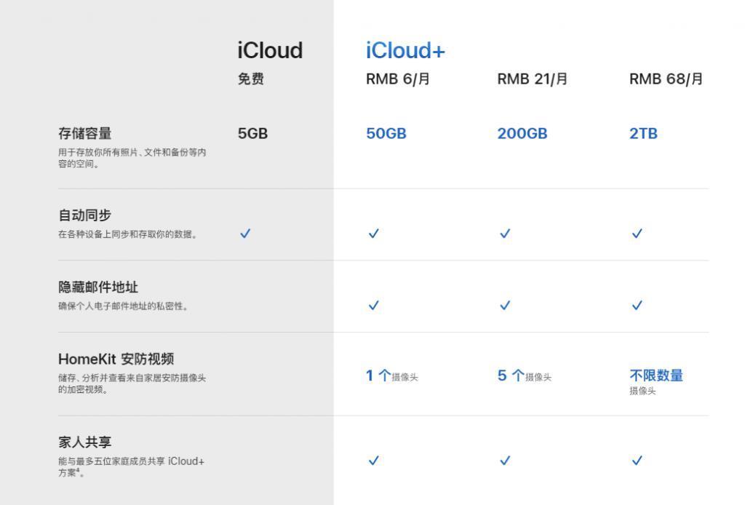Viewport: 745px width, 505px height.
Task: Click the free plan's 自动同步 checkmark
Action: [x=245, y=234]
